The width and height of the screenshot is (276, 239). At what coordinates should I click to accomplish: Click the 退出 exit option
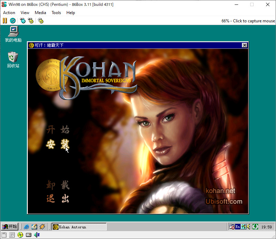coord(58,198)
